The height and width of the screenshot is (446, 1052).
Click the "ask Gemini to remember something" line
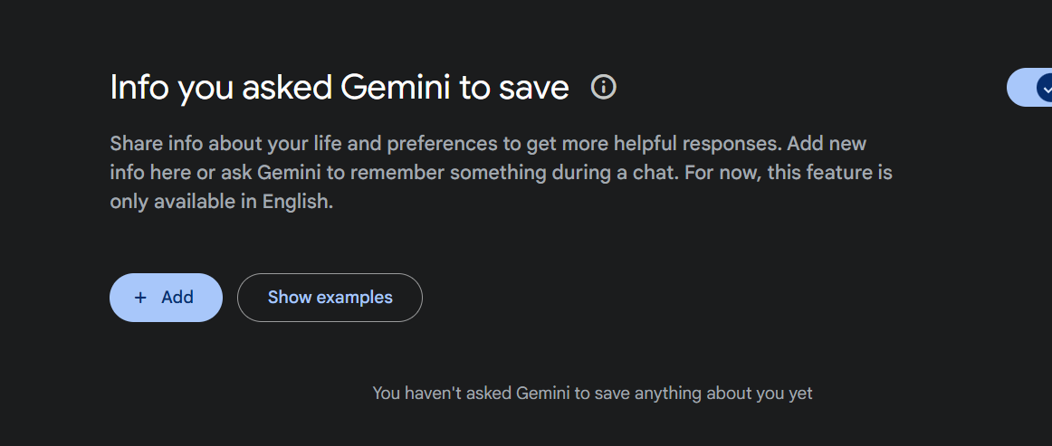[x=502, y=173]
